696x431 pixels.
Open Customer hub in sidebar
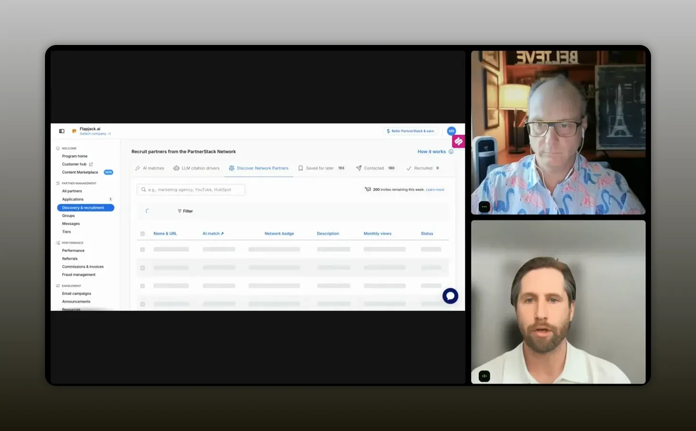pos(74,164)
